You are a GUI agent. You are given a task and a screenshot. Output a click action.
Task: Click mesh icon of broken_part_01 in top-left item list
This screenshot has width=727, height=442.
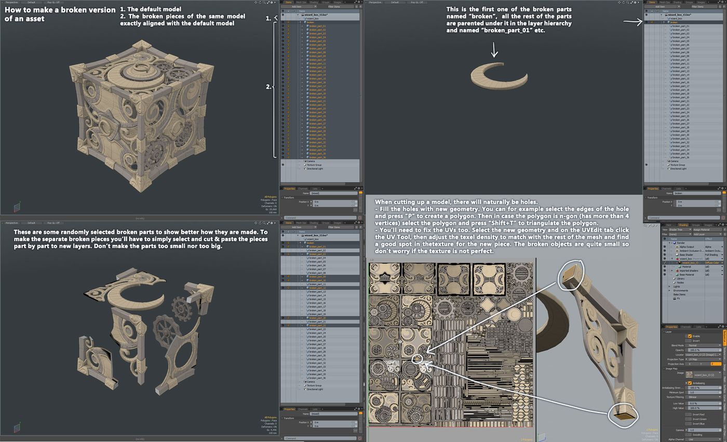coord(308,26)
